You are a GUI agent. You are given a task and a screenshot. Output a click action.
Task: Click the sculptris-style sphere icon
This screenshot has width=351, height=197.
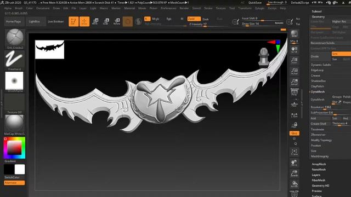pyautogui.click(x=139, y=21)
